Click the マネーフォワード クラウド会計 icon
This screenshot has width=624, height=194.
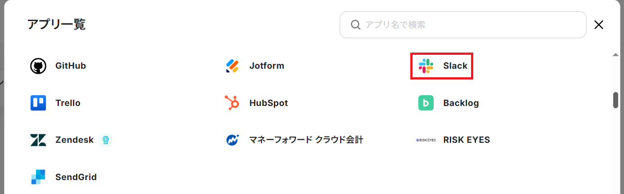point(232,140)
